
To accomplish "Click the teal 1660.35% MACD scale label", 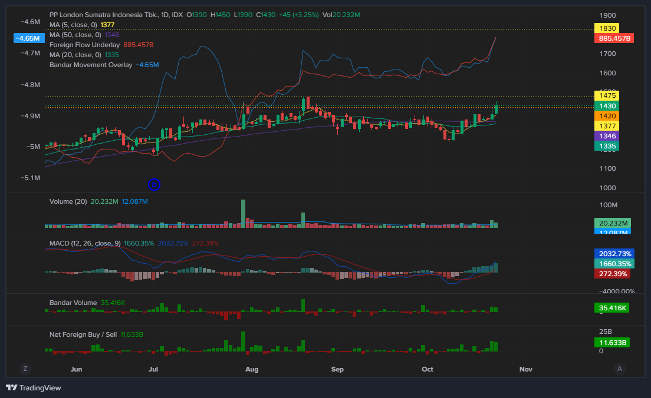I will click(614, 264).
